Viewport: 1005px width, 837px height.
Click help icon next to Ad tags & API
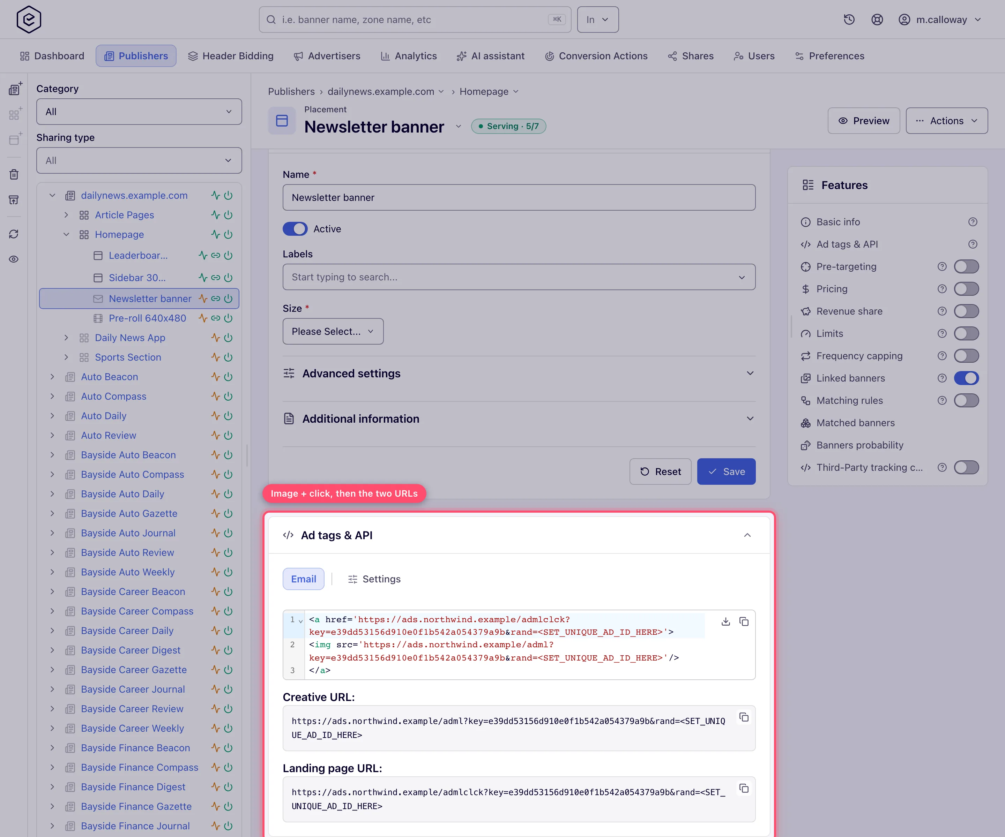pyautogui.click(x=973, y=244)
